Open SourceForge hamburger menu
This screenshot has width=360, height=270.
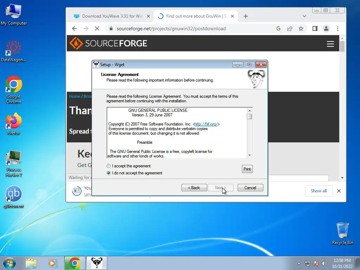coord(330,44)
